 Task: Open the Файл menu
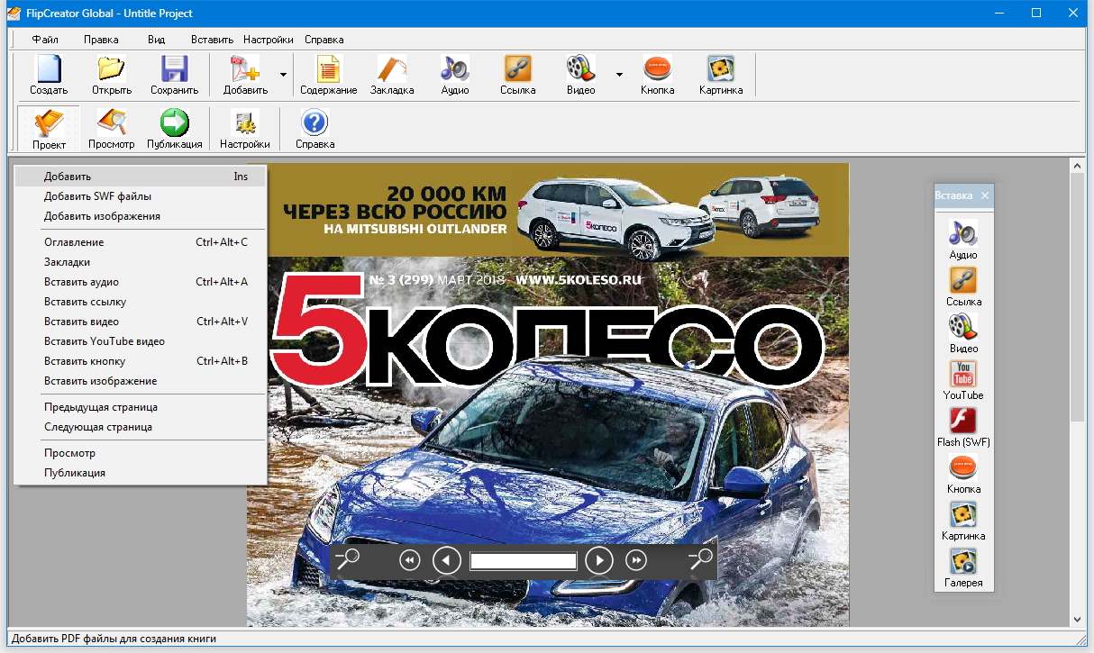(x=45, y=40)
